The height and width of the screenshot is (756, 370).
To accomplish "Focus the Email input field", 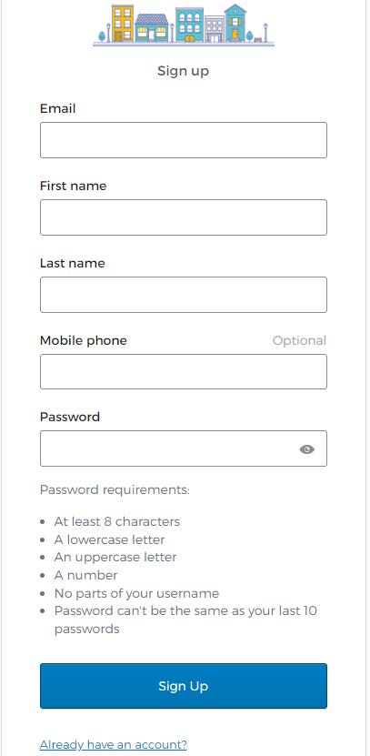I will [184, 140].
